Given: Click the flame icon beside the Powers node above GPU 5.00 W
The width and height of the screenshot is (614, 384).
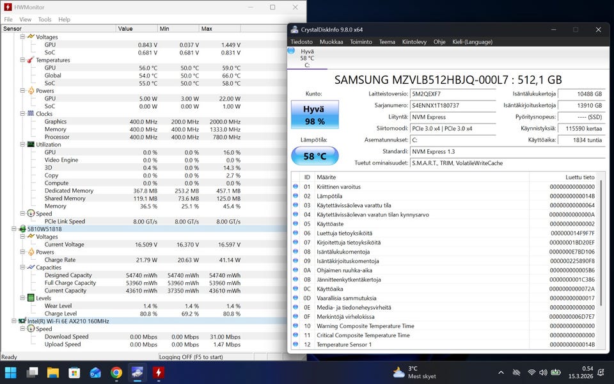Looking at the screenshot, I should (31, 90).
